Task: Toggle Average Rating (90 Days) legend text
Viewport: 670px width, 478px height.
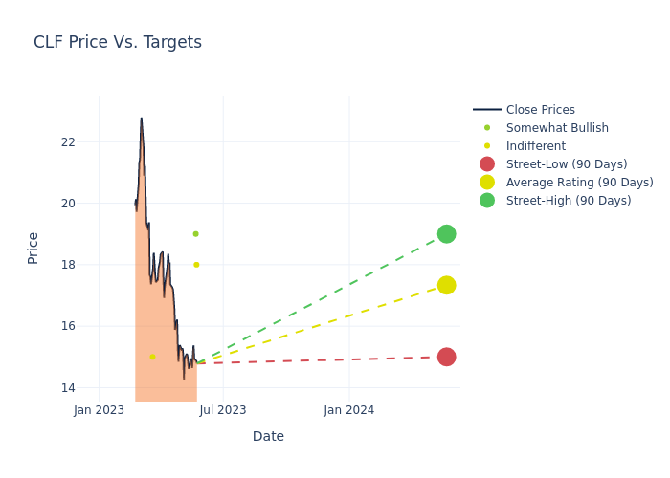Action: [x=579, y=183]
